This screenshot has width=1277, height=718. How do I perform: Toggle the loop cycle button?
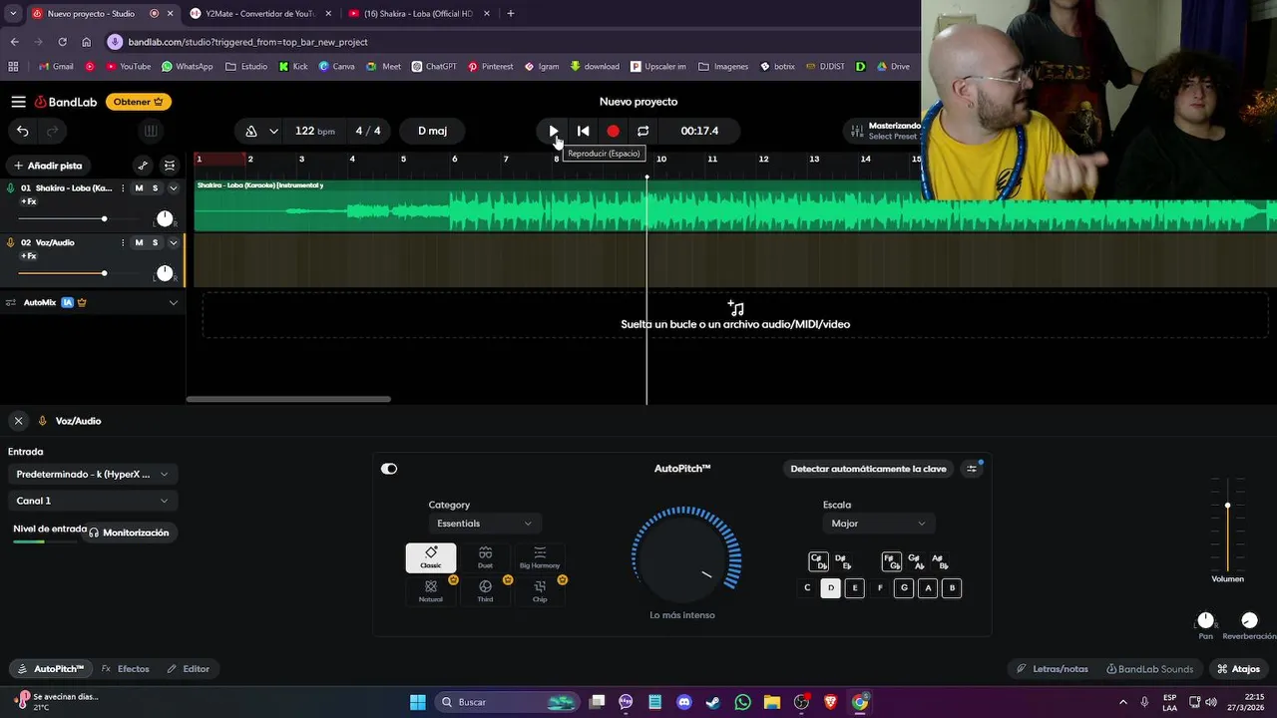(642, 131)
